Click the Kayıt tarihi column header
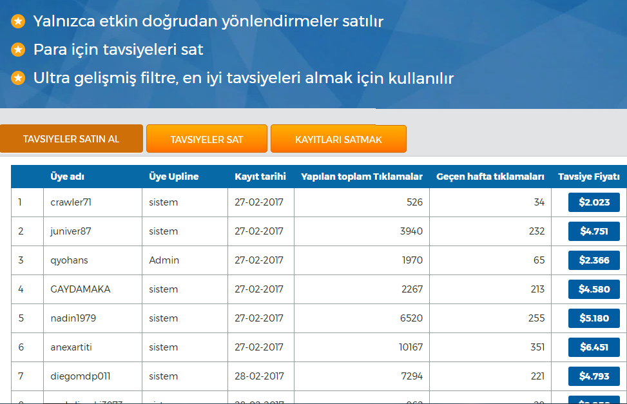The height and width of the screenshot is (404, 627). pos(260,177)
